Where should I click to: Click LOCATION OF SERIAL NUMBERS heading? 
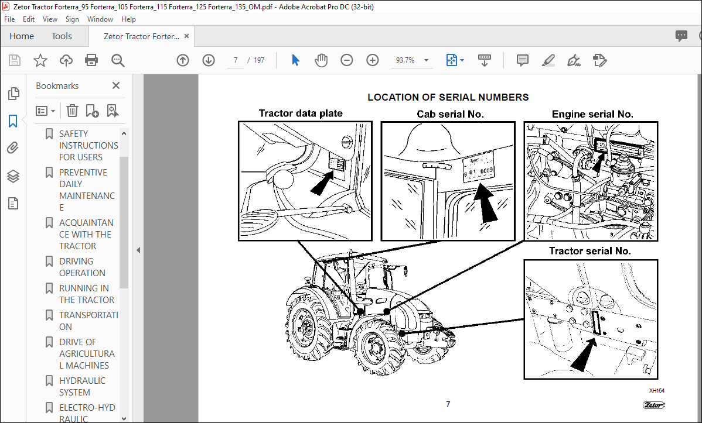pyautogui.click(x=448, y=97)
